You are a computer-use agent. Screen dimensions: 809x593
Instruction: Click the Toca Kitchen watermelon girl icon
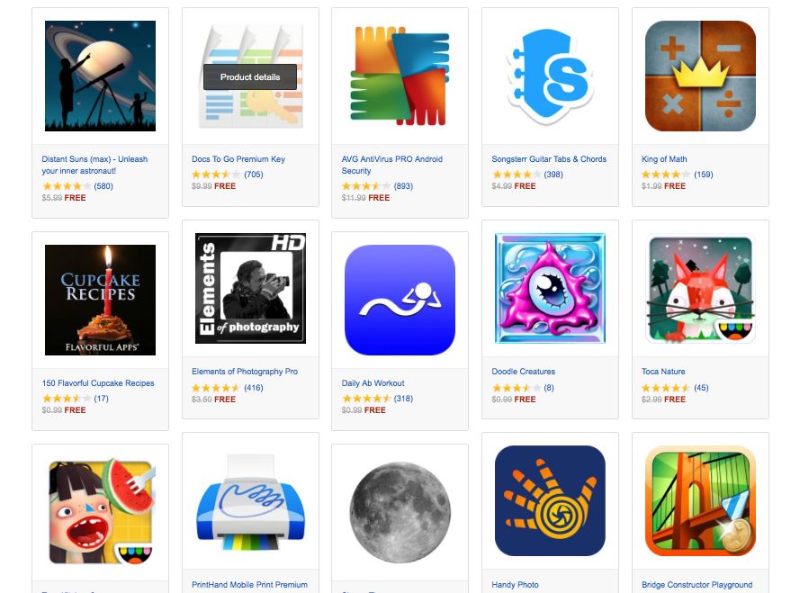click(x=100, y=513)
